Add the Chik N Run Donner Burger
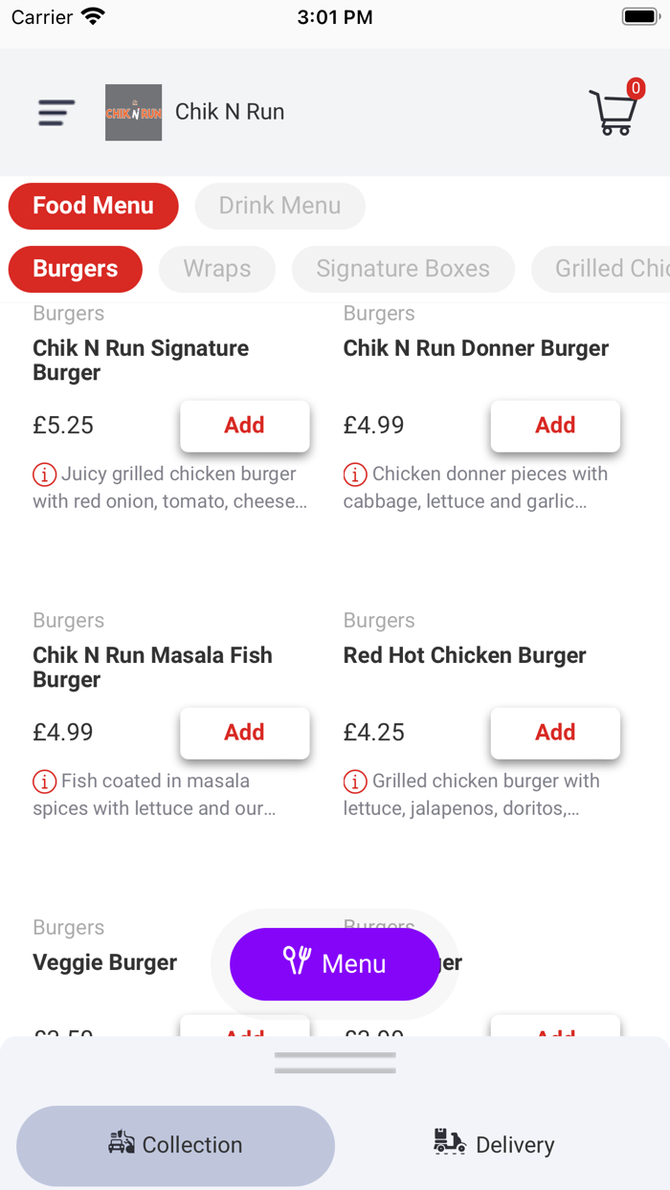Image resolution: width=670 pixels, height=1190 pixels. pos(555,426)
